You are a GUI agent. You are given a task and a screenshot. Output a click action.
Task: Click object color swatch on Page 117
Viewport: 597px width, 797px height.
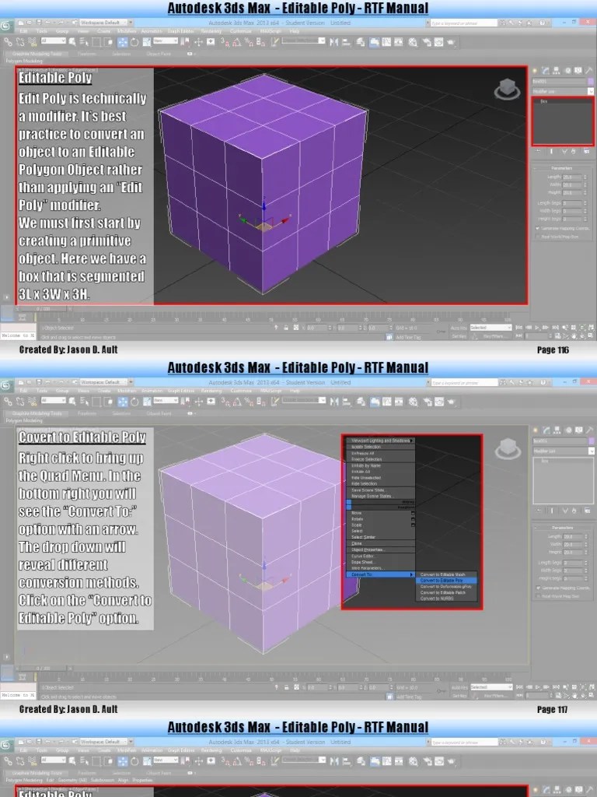pos(591,441)
